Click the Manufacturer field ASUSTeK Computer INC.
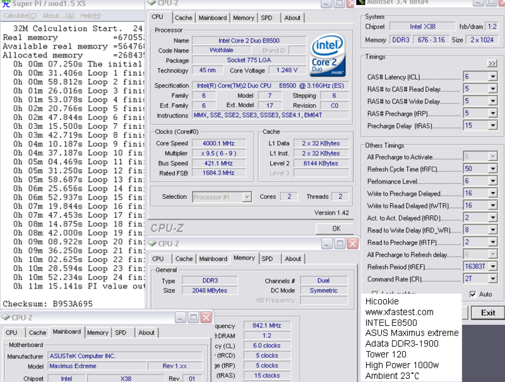 click(125, 356)
